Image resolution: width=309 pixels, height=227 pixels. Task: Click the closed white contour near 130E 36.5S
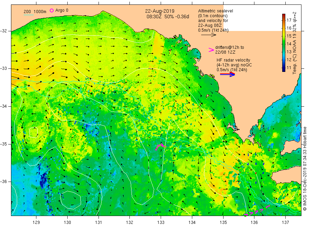click(70, 200)
